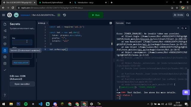Viewport: 191px width, 107px height.
Task: Clear the console with X icon
Action: 186,28
